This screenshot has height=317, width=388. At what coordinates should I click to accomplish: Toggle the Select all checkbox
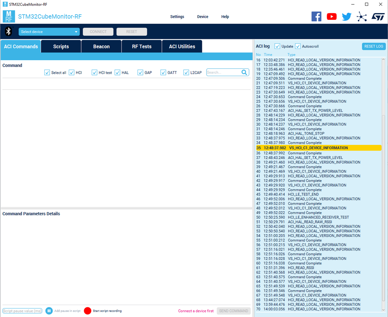pyautogui.click(x=47, y=73)
